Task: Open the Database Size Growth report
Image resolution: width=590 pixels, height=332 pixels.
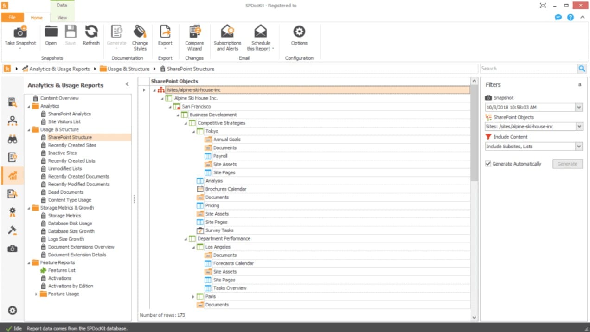Action: pyautogui.click(x=71, y=231)
